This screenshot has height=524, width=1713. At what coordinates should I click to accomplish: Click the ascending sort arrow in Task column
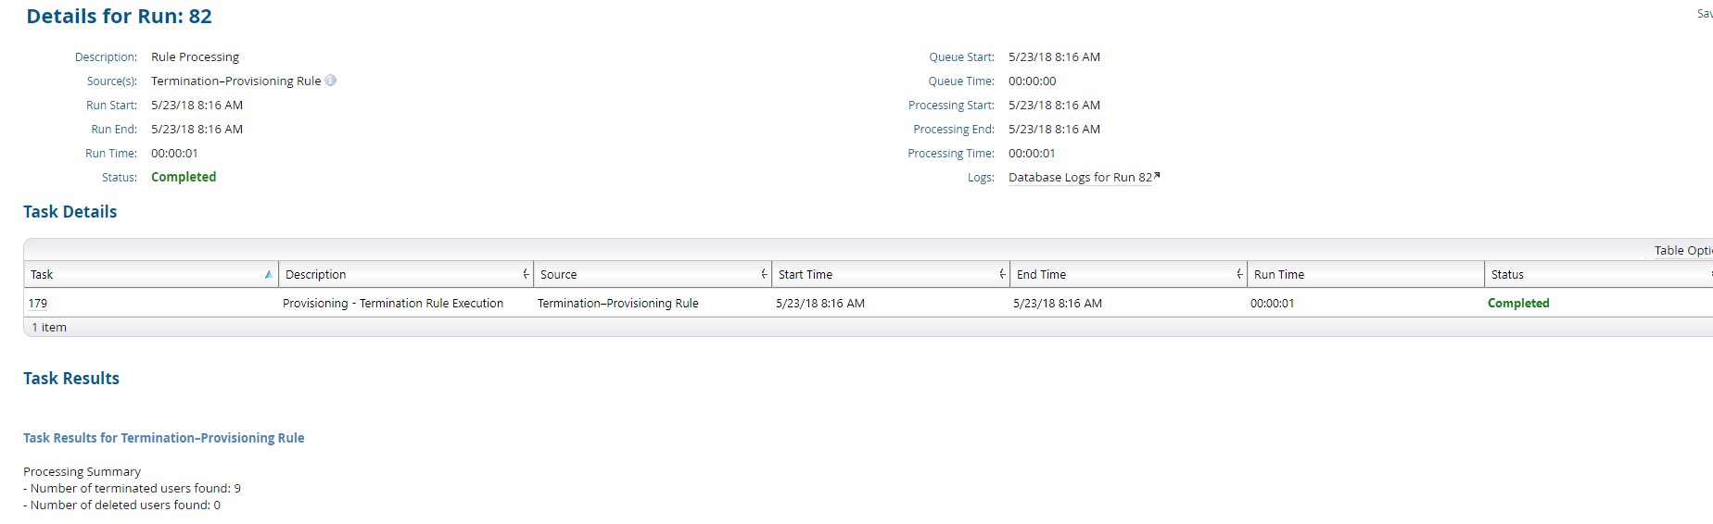tap(268, 275)
